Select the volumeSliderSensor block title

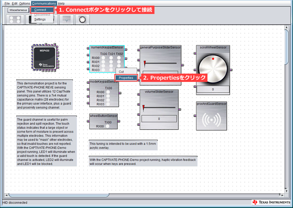click(159, 92)
